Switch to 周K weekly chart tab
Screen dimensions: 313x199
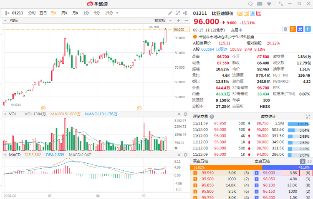point(64,13)
